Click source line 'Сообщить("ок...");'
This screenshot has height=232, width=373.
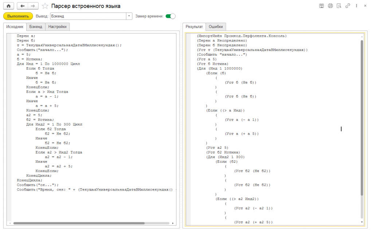pyautogui.click(x=38, y=185)
